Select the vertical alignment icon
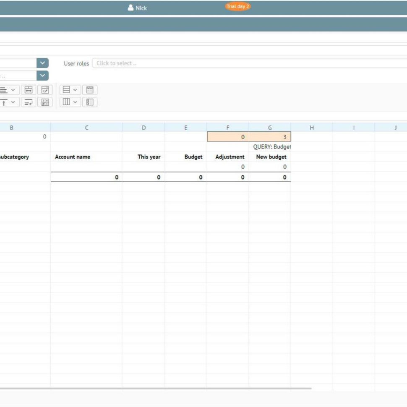The width and height of the screenshot is (407, 407). click(4, 102)
